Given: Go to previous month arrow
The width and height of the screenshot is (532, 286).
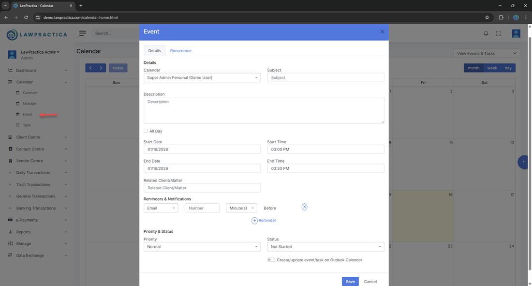Looking at the screenshot, I should point(90,68).
